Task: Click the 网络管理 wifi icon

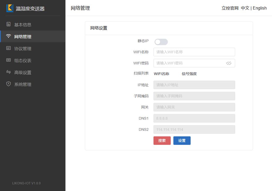Action: coord(8,36)
